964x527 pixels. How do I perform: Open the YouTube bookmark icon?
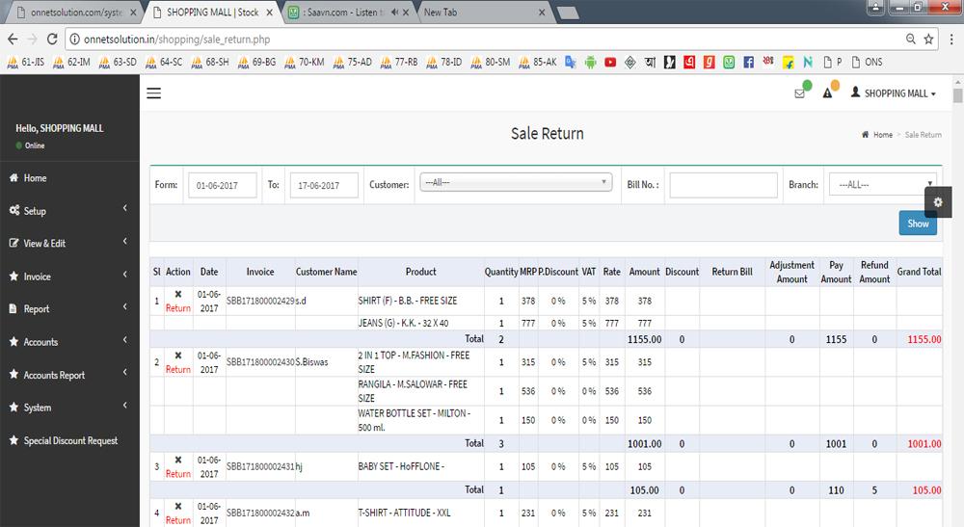pyautogui.click(x=610, y=62)
